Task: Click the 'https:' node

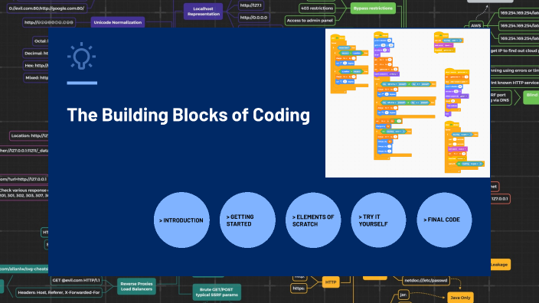Action: (x=299, y=288)
